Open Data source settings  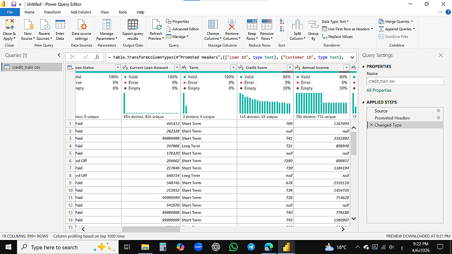(81, 25)
